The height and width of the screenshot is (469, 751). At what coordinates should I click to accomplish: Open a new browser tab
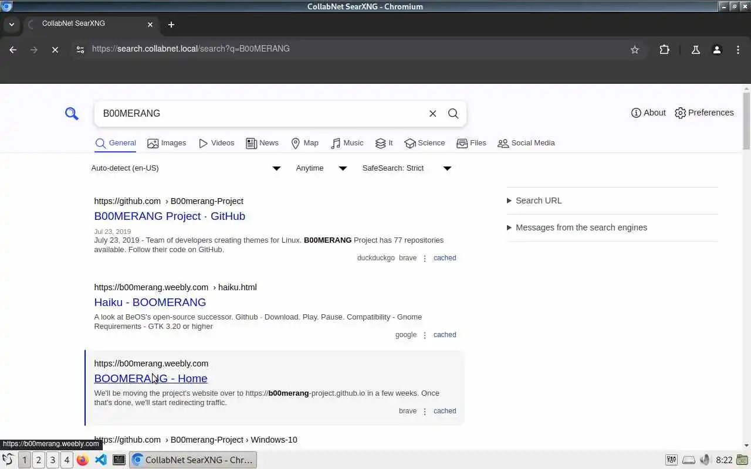171,25
